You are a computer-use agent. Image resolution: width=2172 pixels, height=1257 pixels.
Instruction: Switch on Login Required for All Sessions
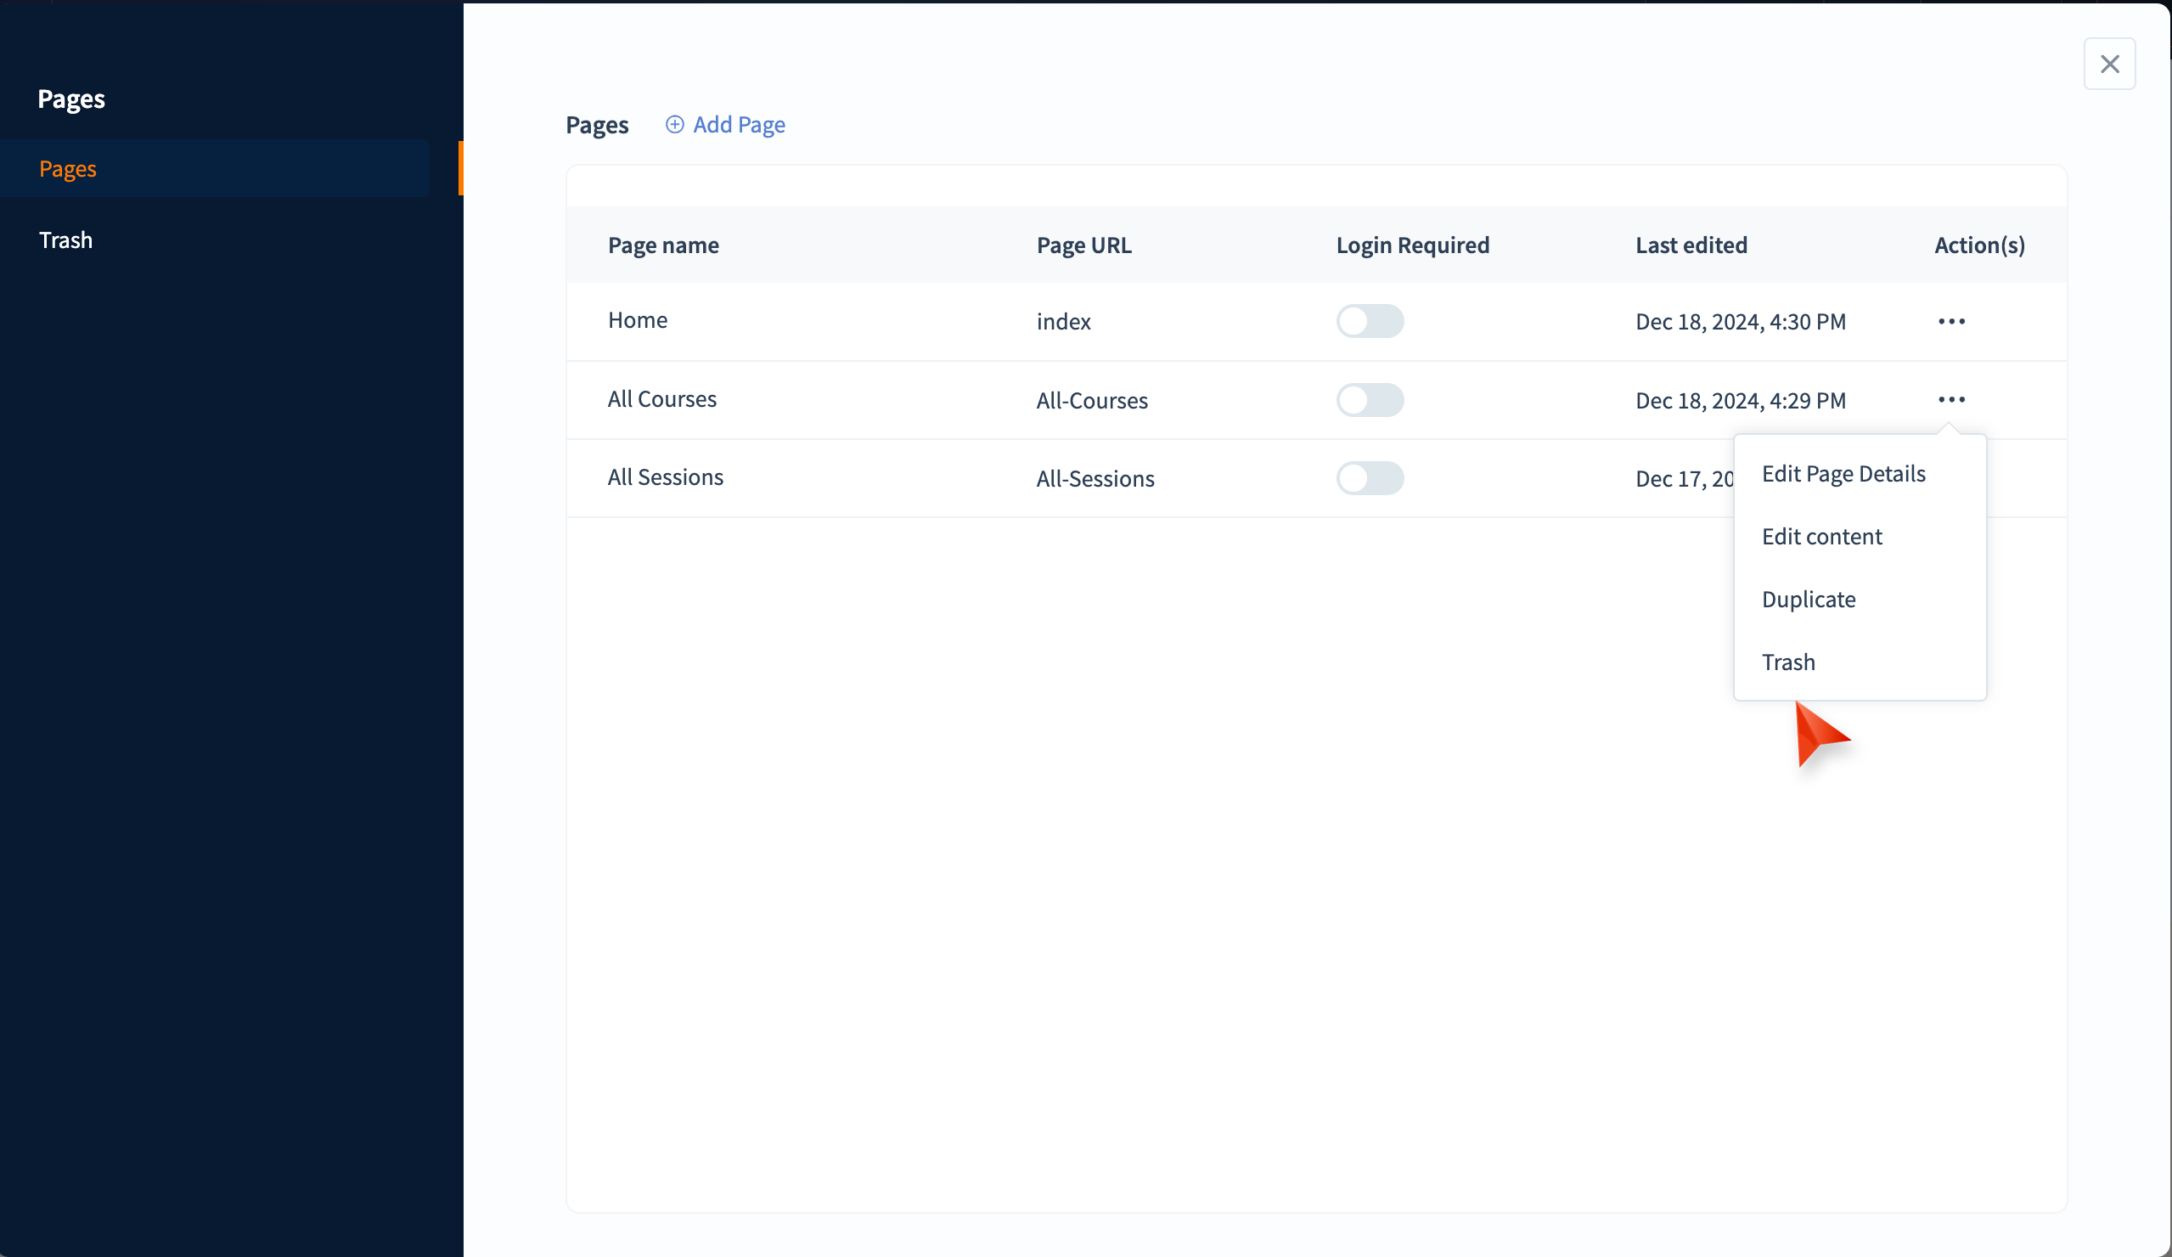coord(1369,478)
